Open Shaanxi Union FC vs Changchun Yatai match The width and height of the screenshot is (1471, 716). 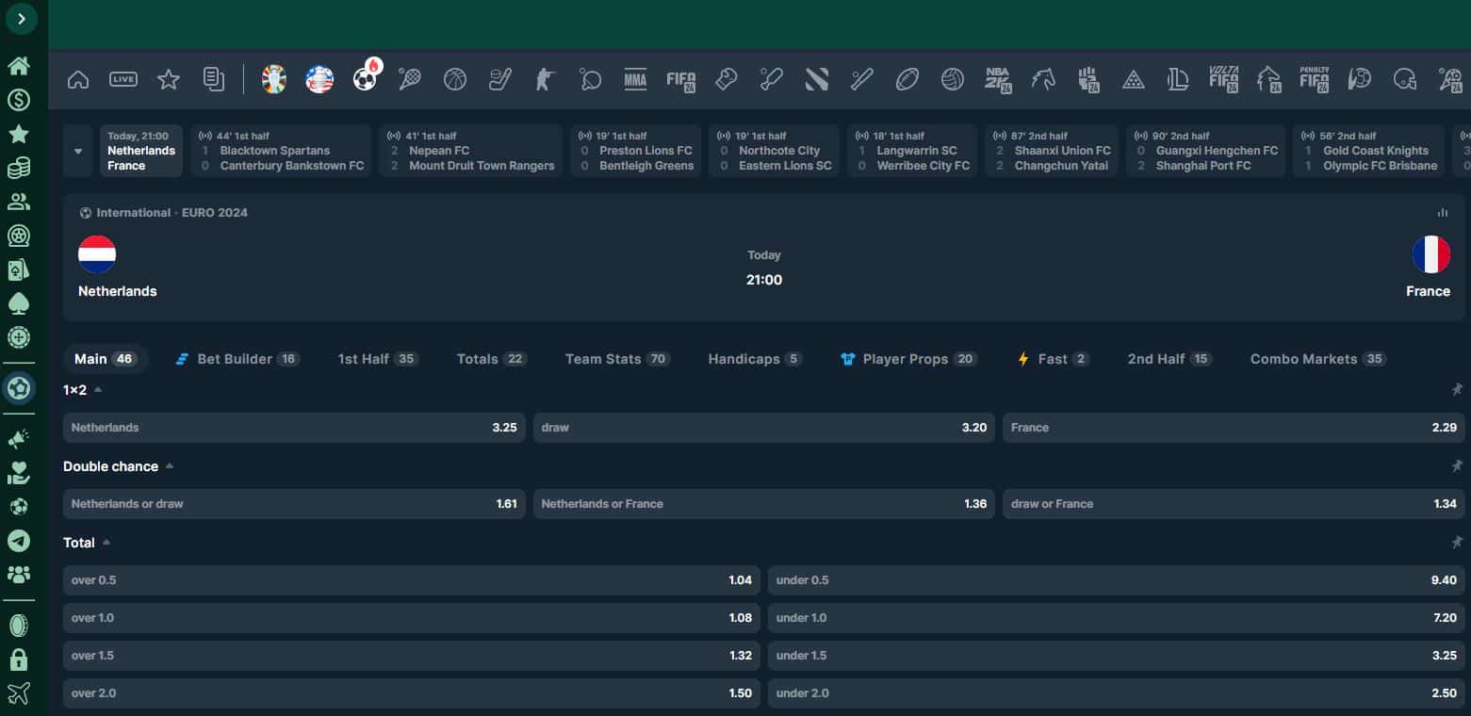tap(1052, 151)
